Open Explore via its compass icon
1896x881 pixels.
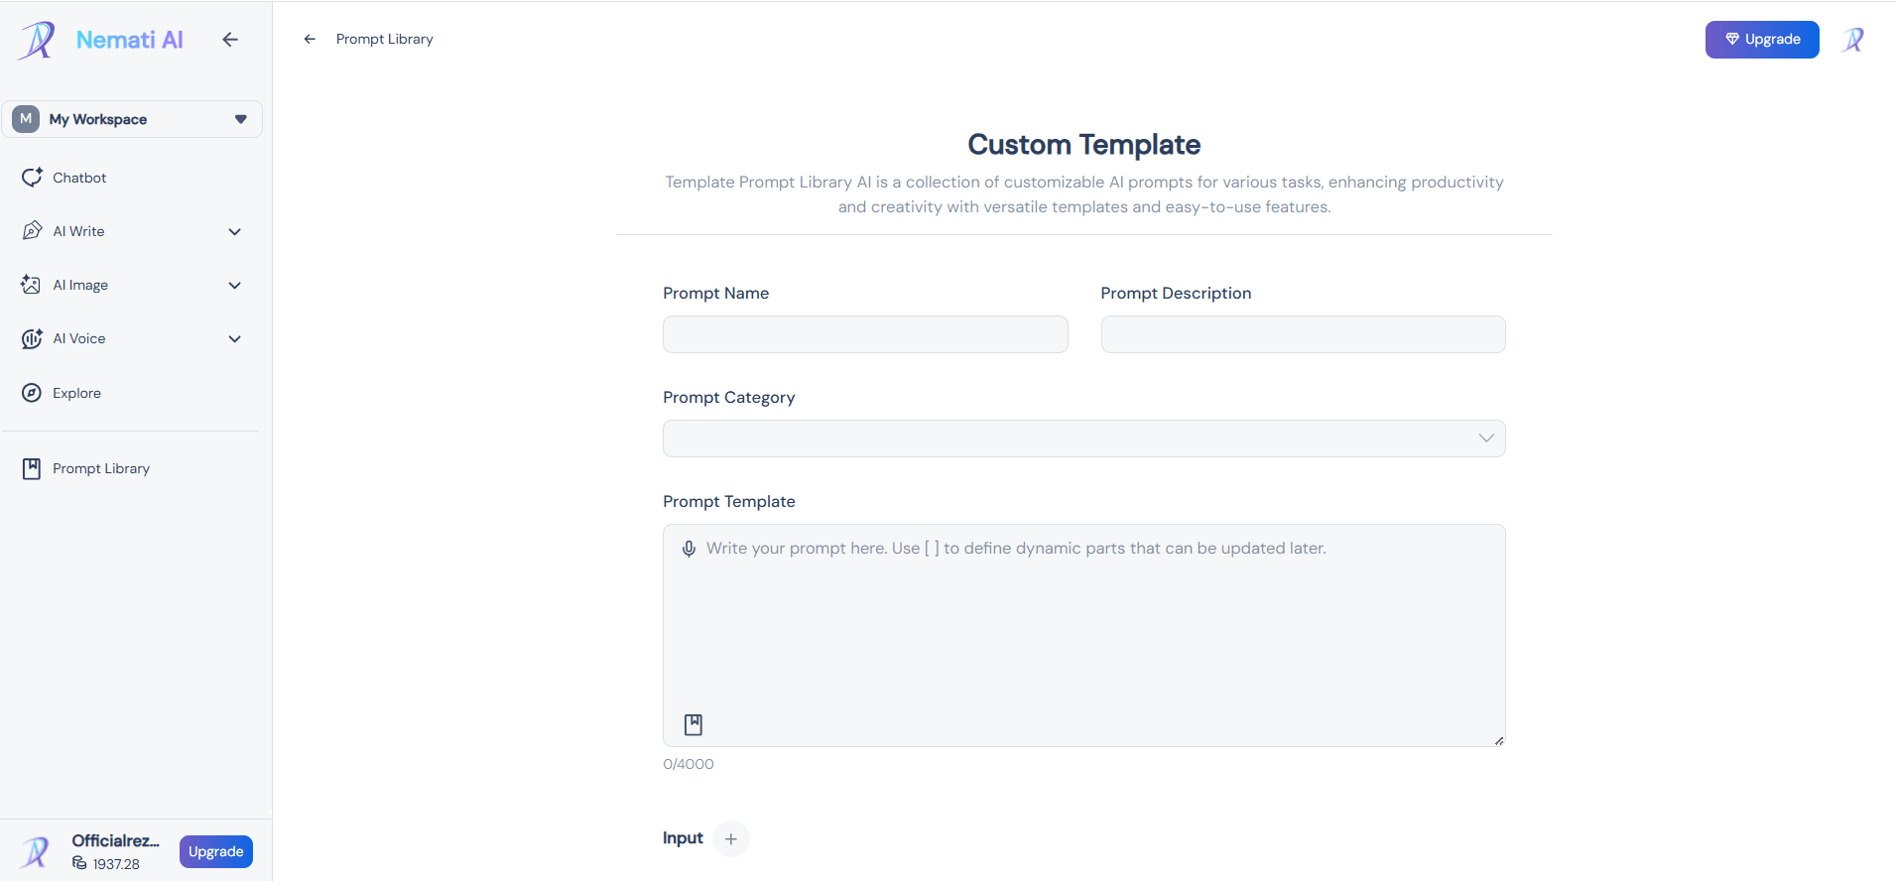[x=33, y=392]
